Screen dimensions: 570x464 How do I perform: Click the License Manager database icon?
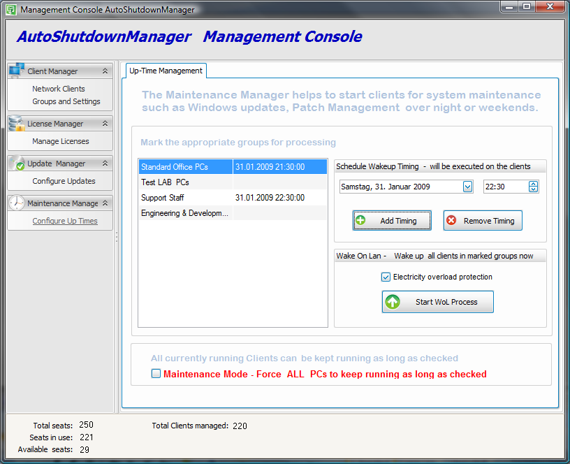(x=16, y=123)
